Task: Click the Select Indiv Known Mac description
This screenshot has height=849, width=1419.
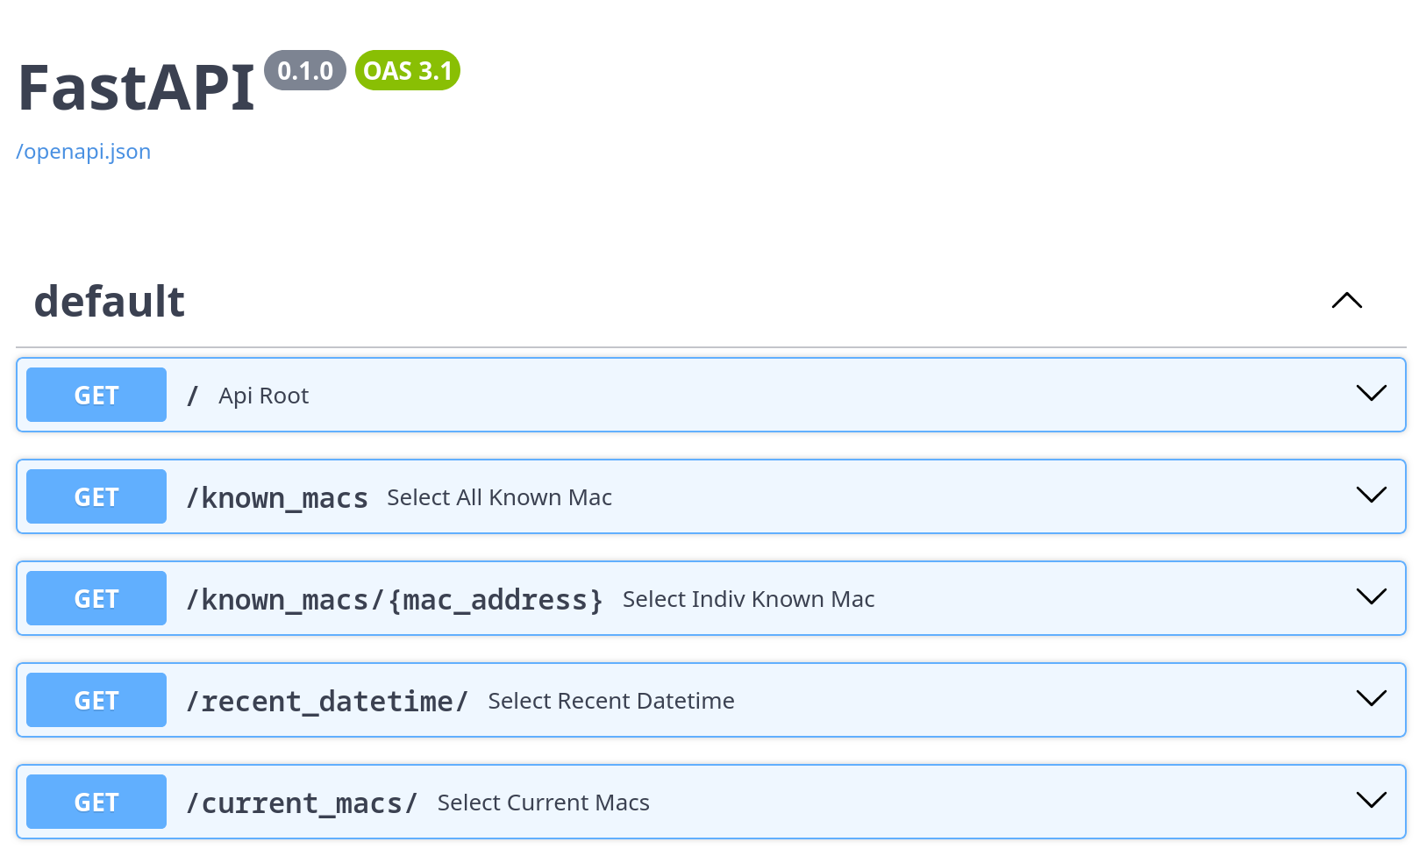Action: point(749,599)
